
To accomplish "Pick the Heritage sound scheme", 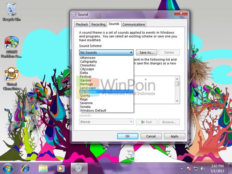I will point(106,84).
